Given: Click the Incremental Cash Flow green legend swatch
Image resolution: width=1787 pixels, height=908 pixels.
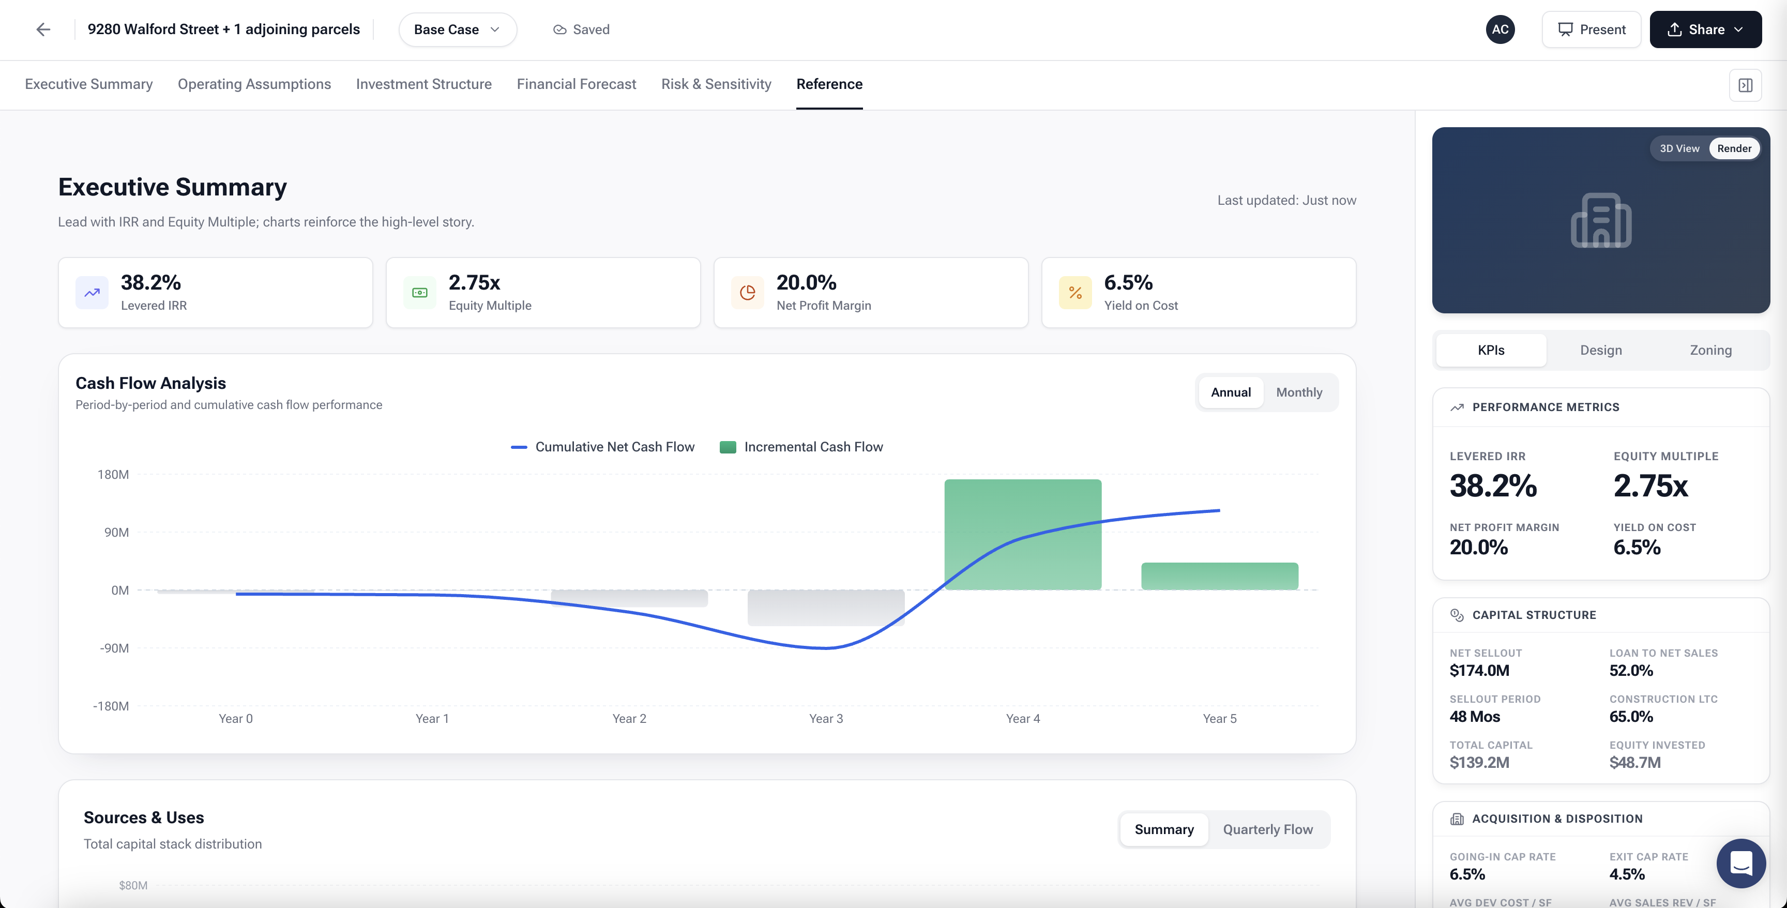Looking at the screenshot, I should [728, 447].
